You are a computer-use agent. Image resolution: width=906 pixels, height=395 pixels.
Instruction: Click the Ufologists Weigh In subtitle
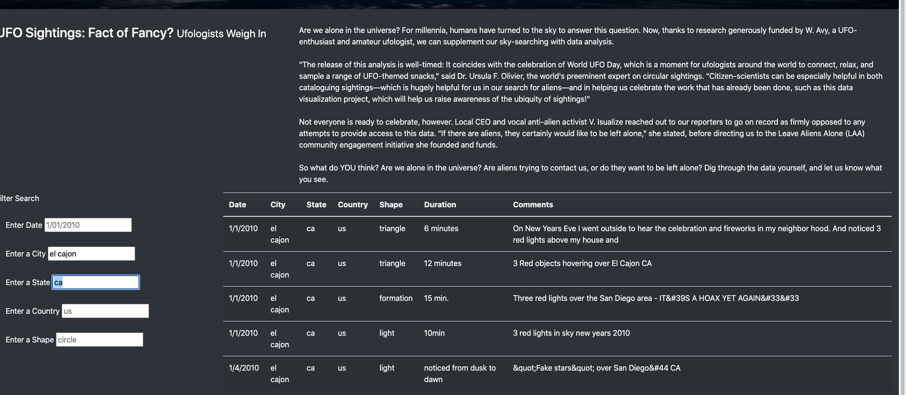pyautogui.click(x=221, y=34)
